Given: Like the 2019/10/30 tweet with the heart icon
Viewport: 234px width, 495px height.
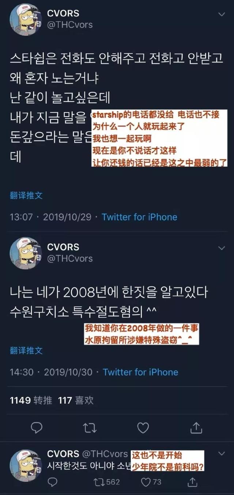Looking at the screenshot, I should tap(143, 428).
